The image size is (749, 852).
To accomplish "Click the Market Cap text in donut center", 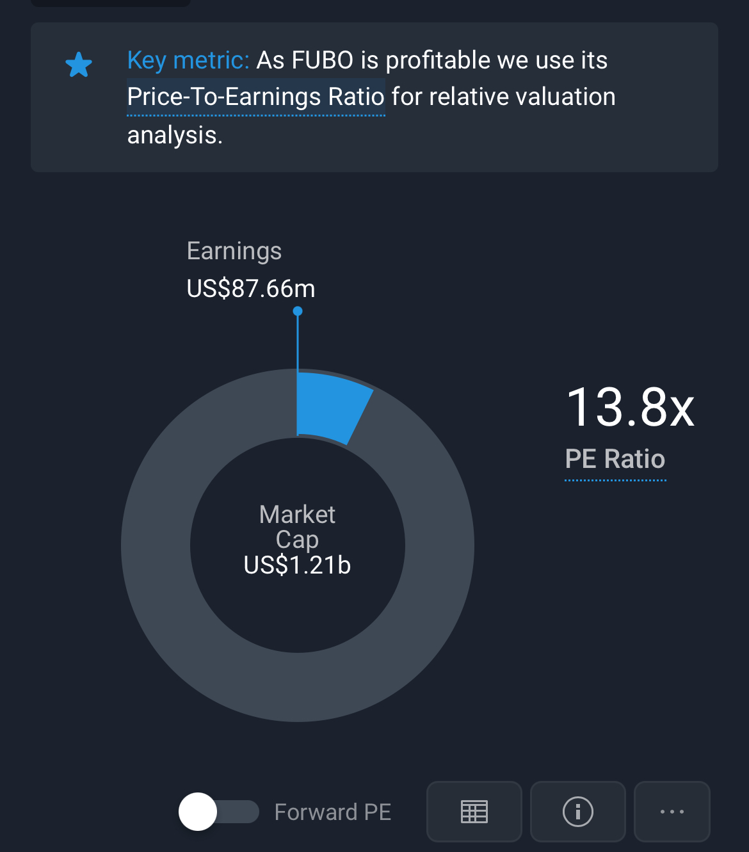I will point(297,526).
